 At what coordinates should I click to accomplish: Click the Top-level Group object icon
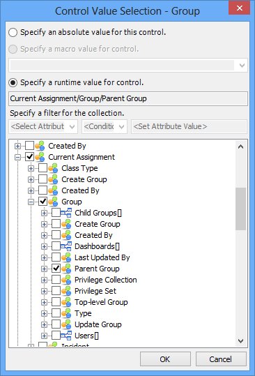[66, 302]
